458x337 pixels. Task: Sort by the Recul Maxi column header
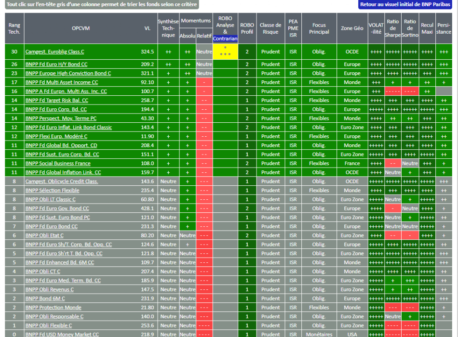point(427,28)
